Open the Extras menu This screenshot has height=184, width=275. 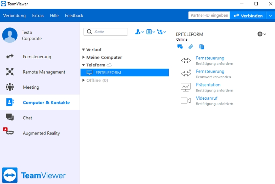click(38, 16)
